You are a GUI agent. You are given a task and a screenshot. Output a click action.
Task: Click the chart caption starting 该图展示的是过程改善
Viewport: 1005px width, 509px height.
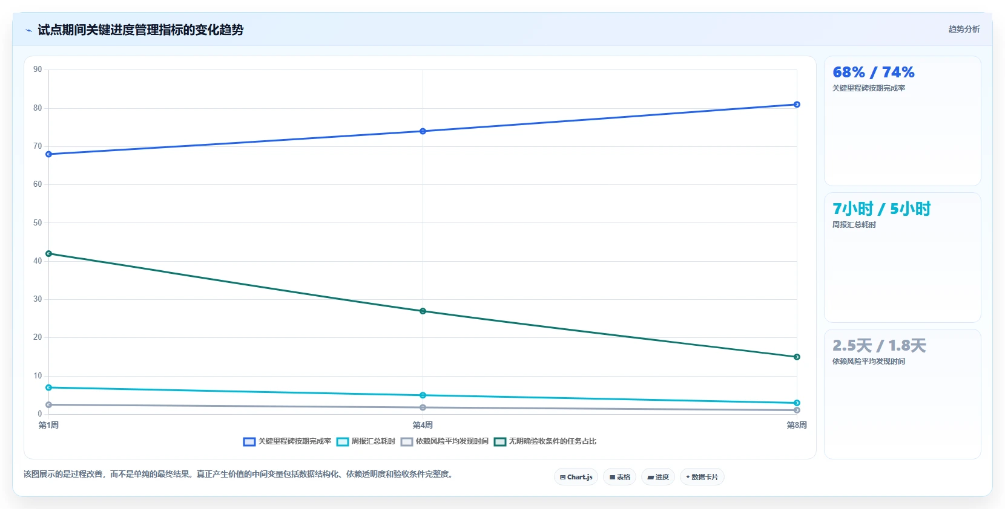239,474
